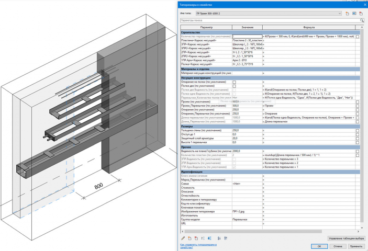
Task: Open 1ПР.Арм<Каркас несущий> value dropdown
Action: tap(247, 60)
